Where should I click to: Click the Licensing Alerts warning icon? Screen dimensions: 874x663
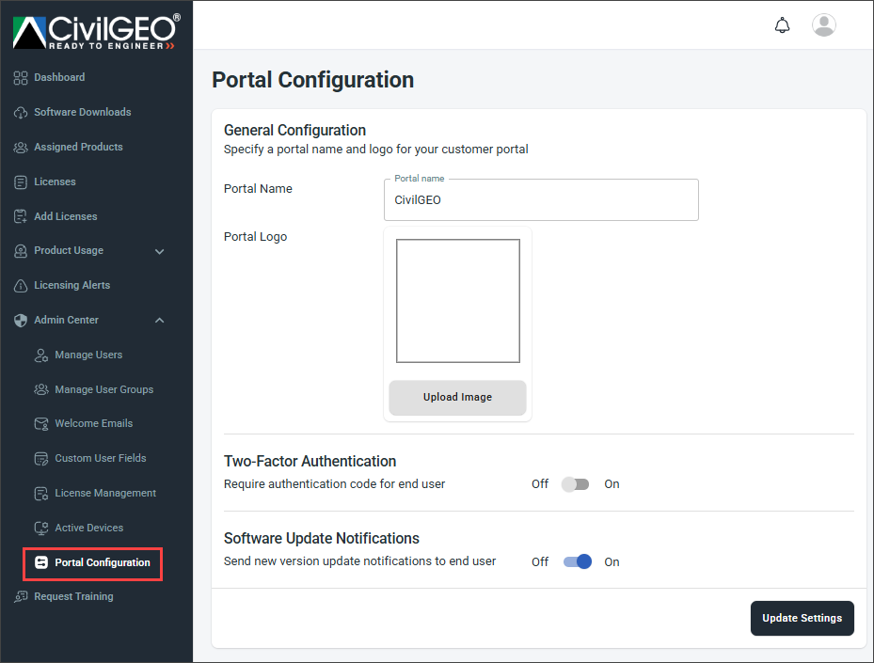(21, 286)
